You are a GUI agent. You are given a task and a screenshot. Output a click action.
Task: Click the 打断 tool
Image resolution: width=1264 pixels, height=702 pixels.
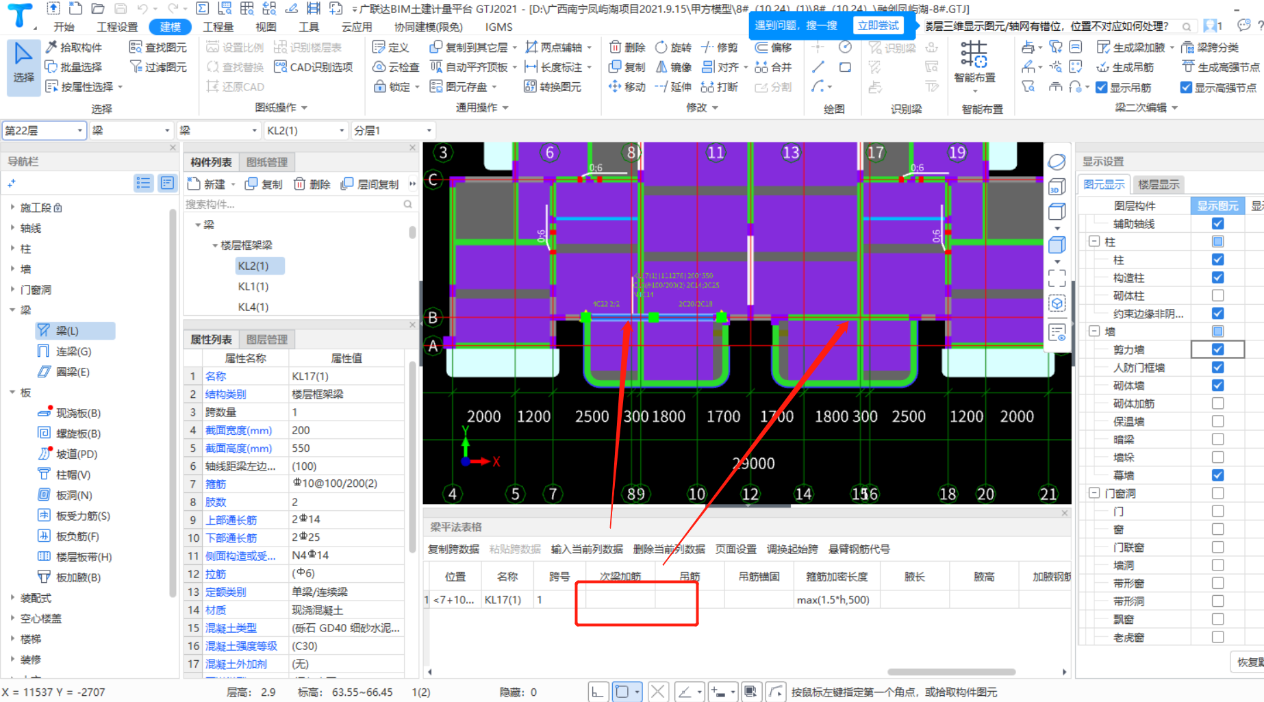point(720,87)
